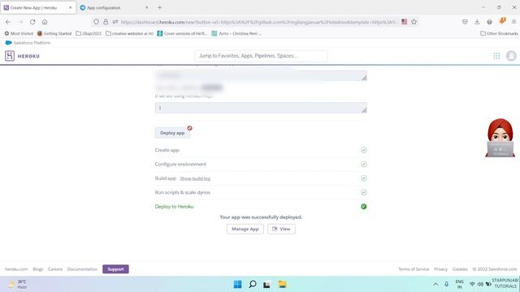Switch to the App configuration tab
Screen dimensions: 520x292
coord(114,7)
